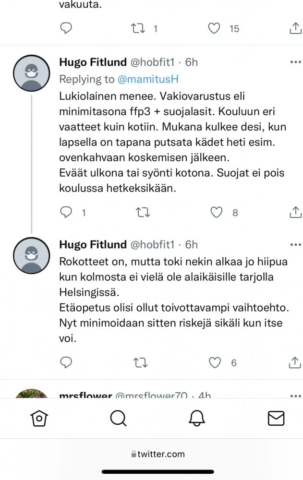Screen dimensions: 303x480
Task: Like the tweet with 6 likes
Action: tap(215, 363)
